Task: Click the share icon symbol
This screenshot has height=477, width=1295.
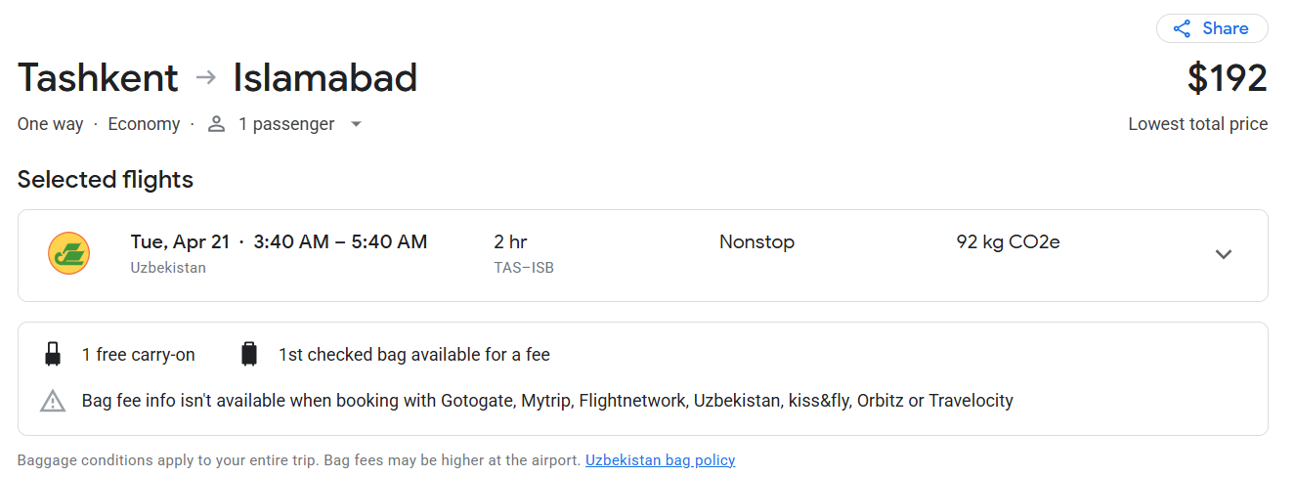Action: pyautogui.click(x=1182, y=28)
